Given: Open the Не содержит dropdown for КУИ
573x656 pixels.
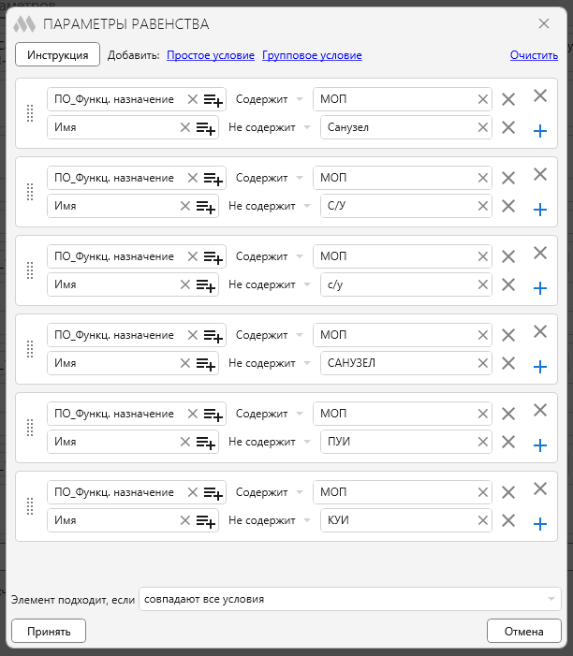Looking at the screenshot, I should (269, 520).
